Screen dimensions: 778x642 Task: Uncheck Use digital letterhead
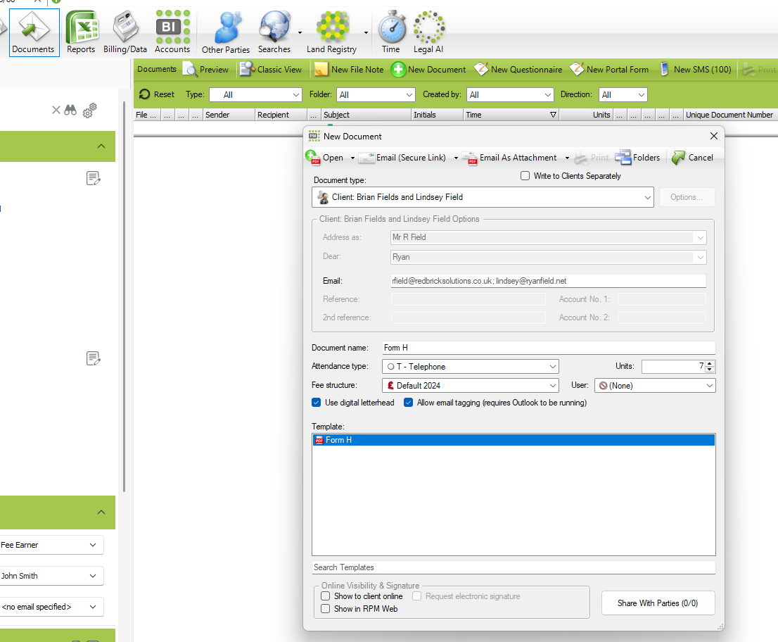click(317, 403)
